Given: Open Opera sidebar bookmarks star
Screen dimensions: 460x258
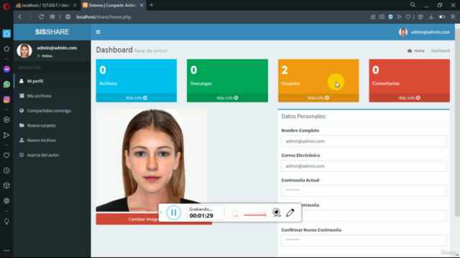Looking at the screenshot, I should [x=6, y=49].
